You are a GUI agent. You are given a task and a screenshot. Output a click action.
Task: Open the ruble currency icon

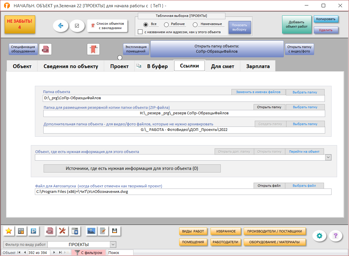click(x=33, y=231)
